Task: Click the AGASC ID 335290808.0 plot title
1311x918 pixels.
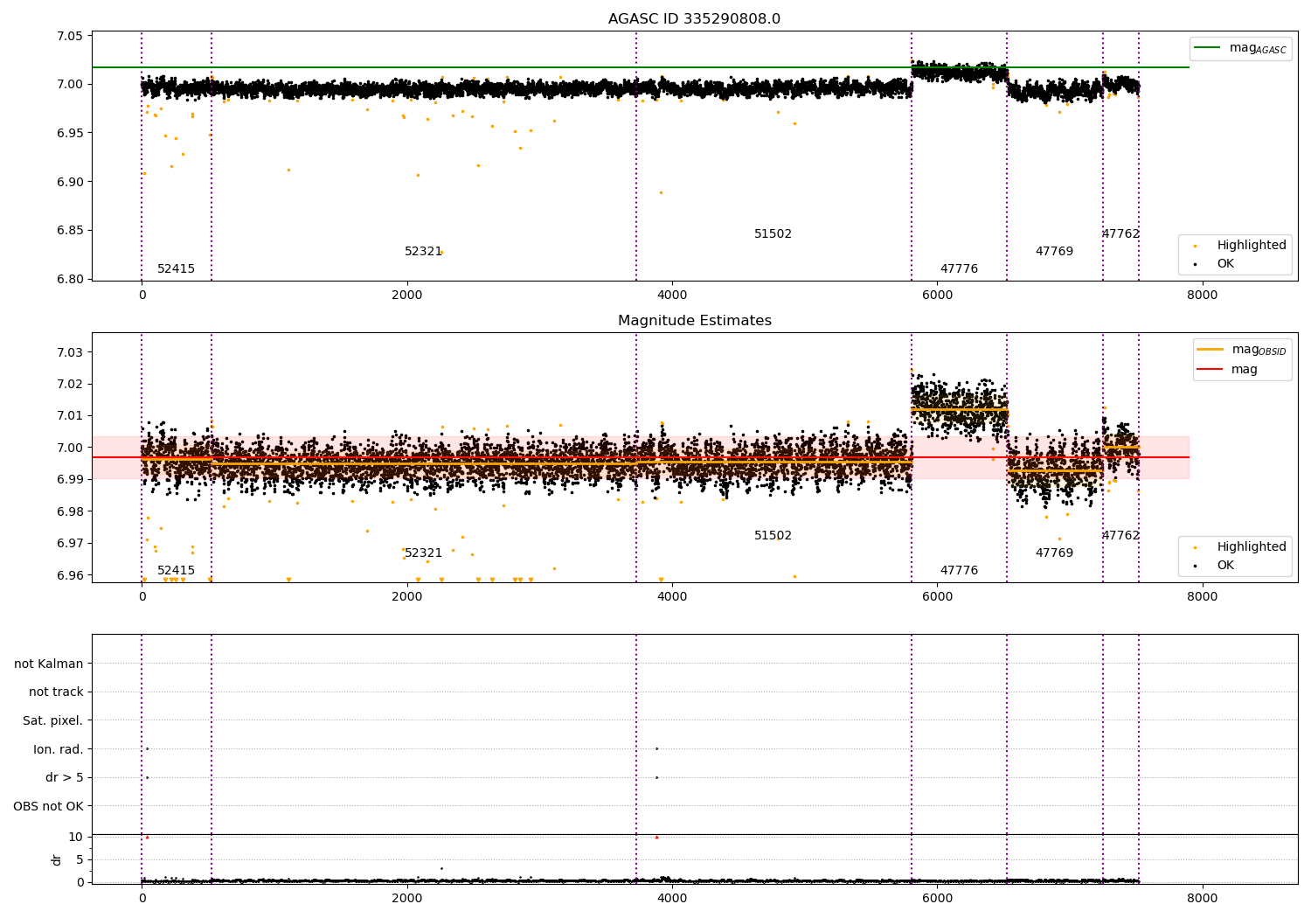Action: [x=694, y=19]
